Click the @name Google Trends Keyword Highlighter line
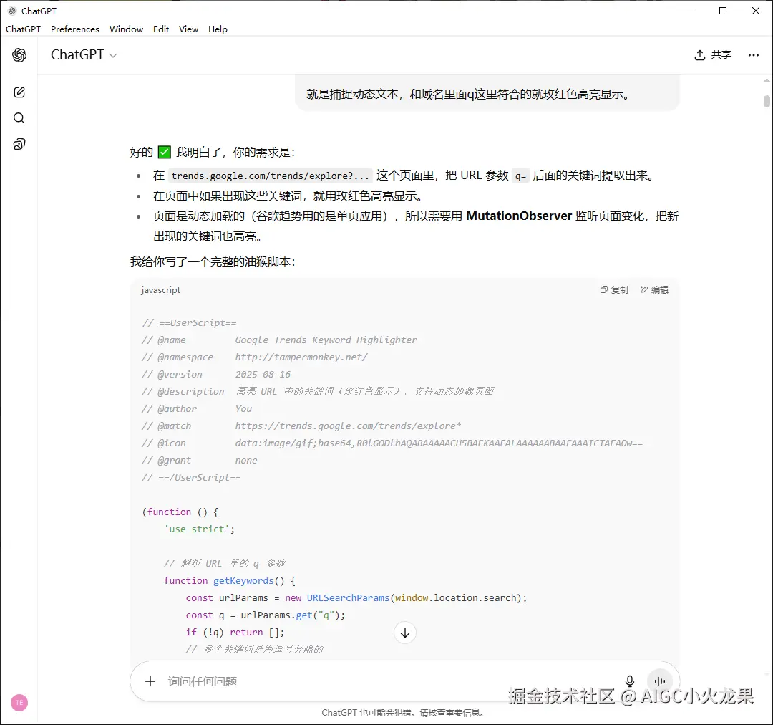 (x=279, y=340)
